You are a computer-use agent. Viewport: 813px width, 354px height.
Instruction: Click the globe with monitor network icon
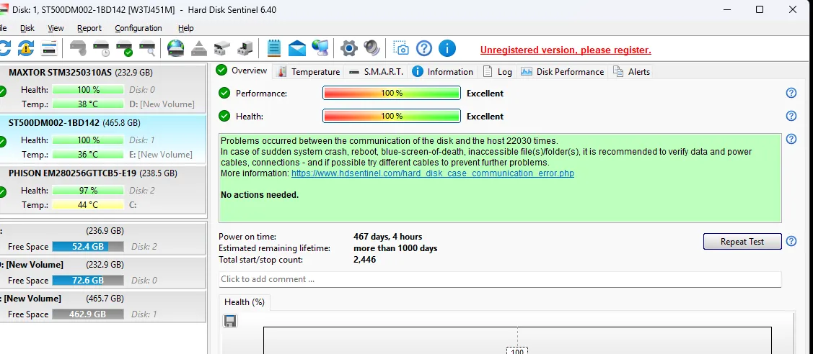click(320, 49)
